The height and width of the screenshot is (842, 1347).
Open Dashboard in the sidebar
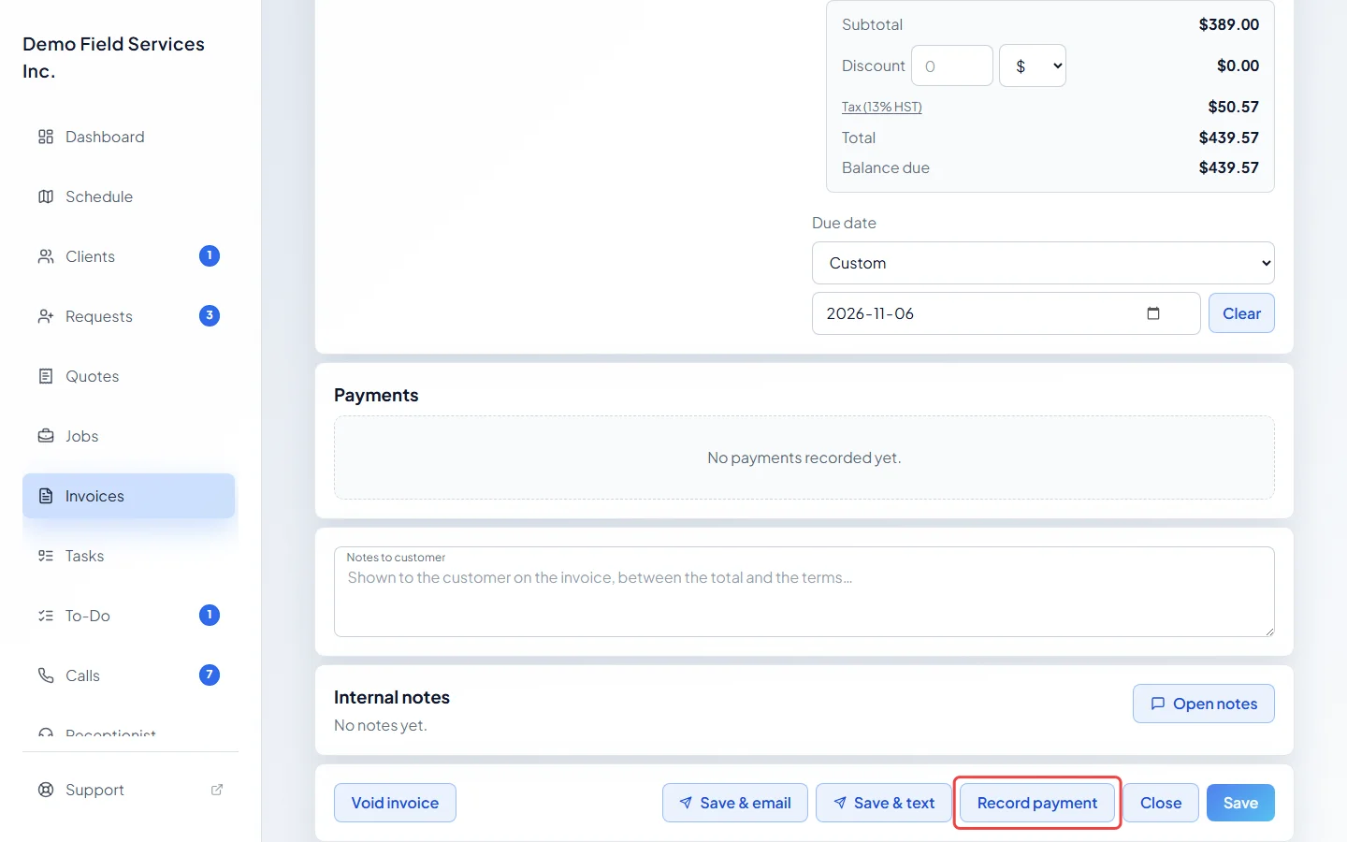pyautogui.click(x=129, y=137)
